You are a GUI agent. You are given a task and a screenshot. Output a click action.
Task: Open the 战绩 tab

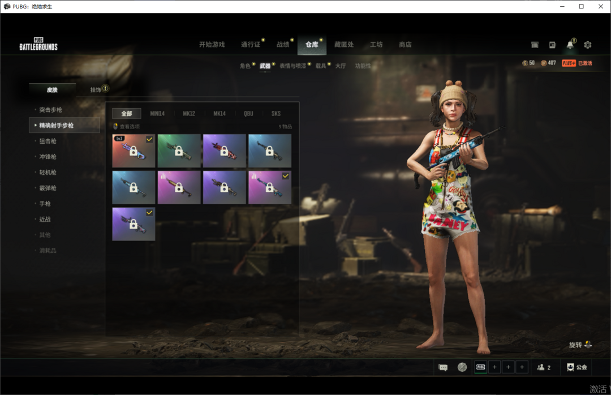pyautogui.click(x=283, y=45)
